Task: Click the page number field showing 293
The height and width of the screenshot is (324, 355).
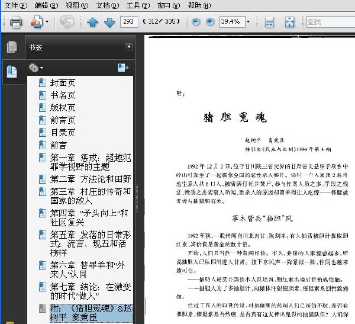Action: pyautogui.click(x=129, y=22)
